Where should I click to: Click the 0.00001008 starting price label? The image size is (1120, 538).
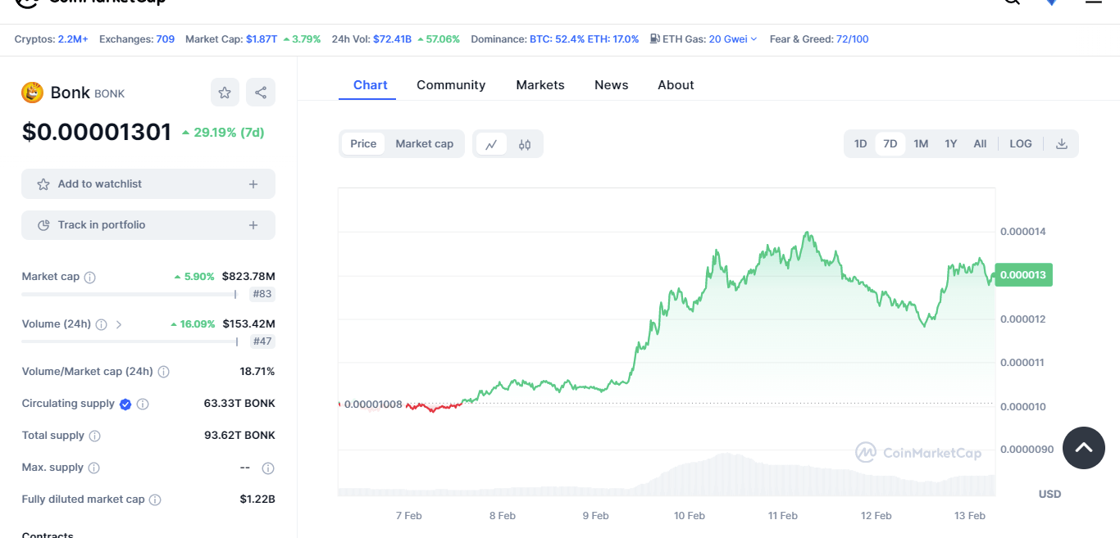click(373, 405)
